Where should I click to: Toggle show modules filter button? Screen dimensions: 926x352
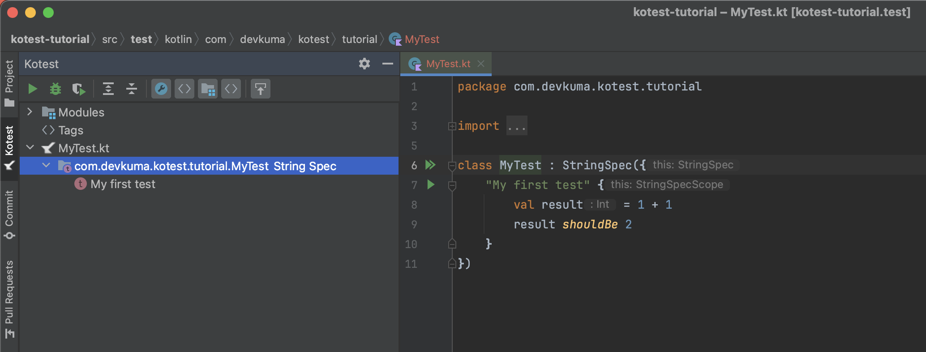[208, 89]
